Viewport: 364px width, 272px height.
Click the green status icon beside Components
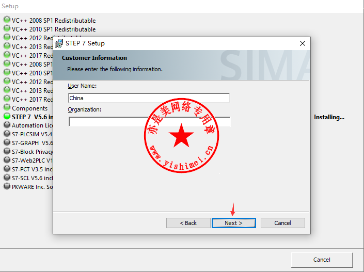click(7, 107)
